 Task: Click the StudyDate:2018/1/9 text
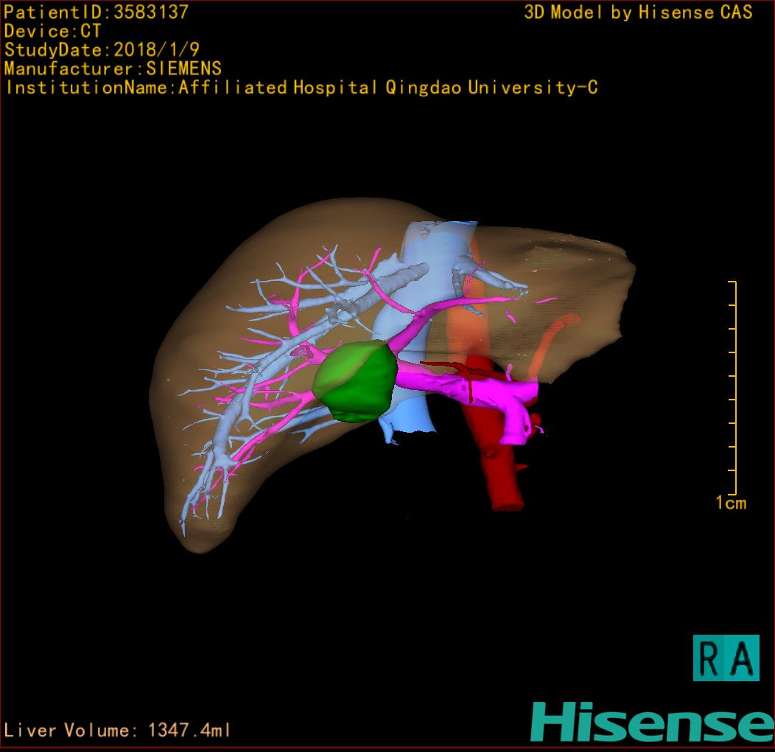pyautogui.click(x=102, y=50)
